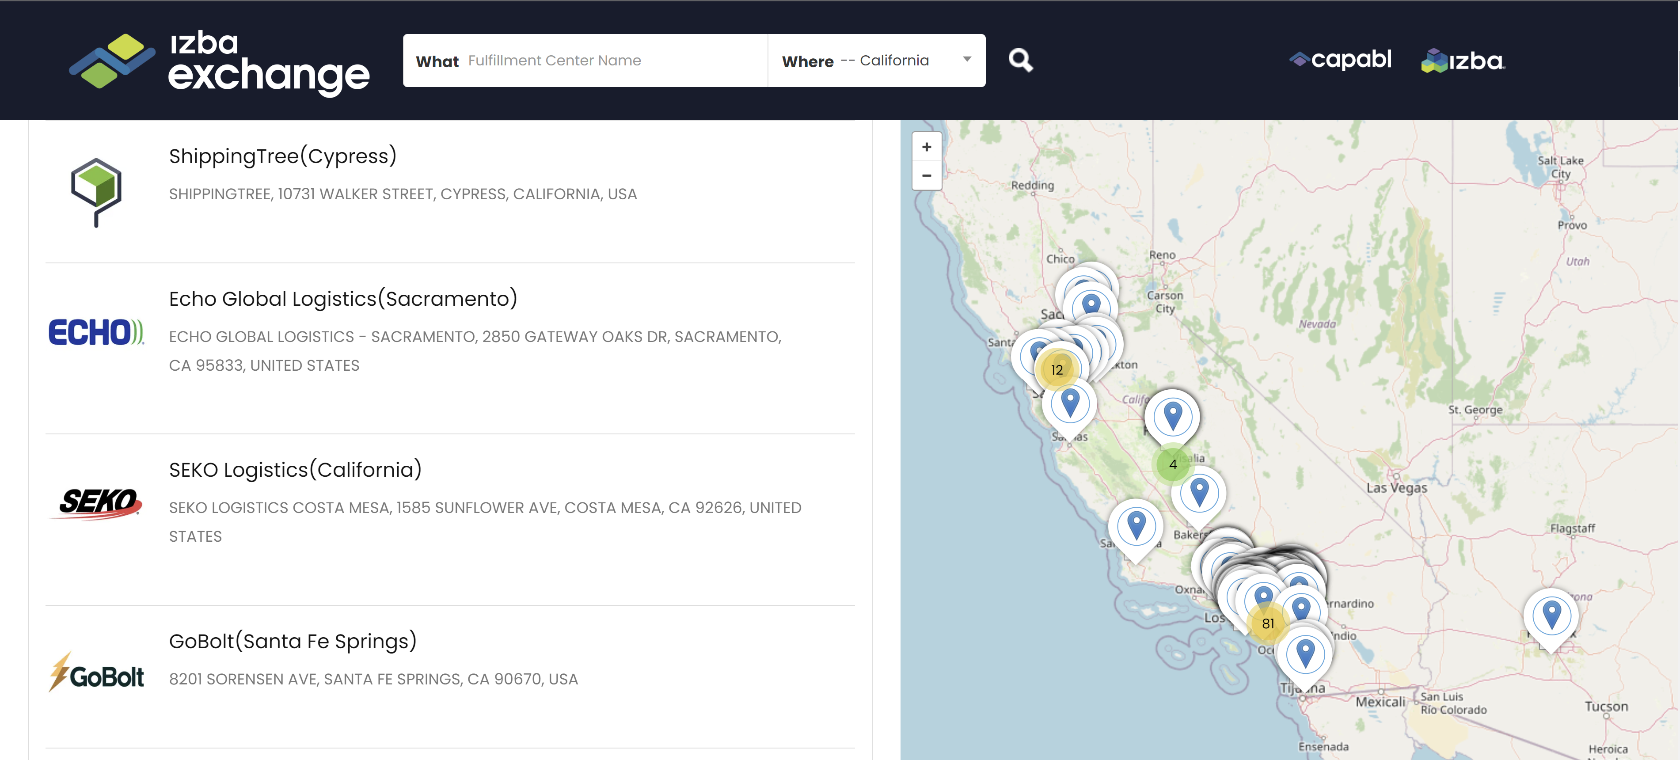Click the map pin near Bakersfield
The height and width of the screenshot is (760, 1680).
pos(1199,494)
